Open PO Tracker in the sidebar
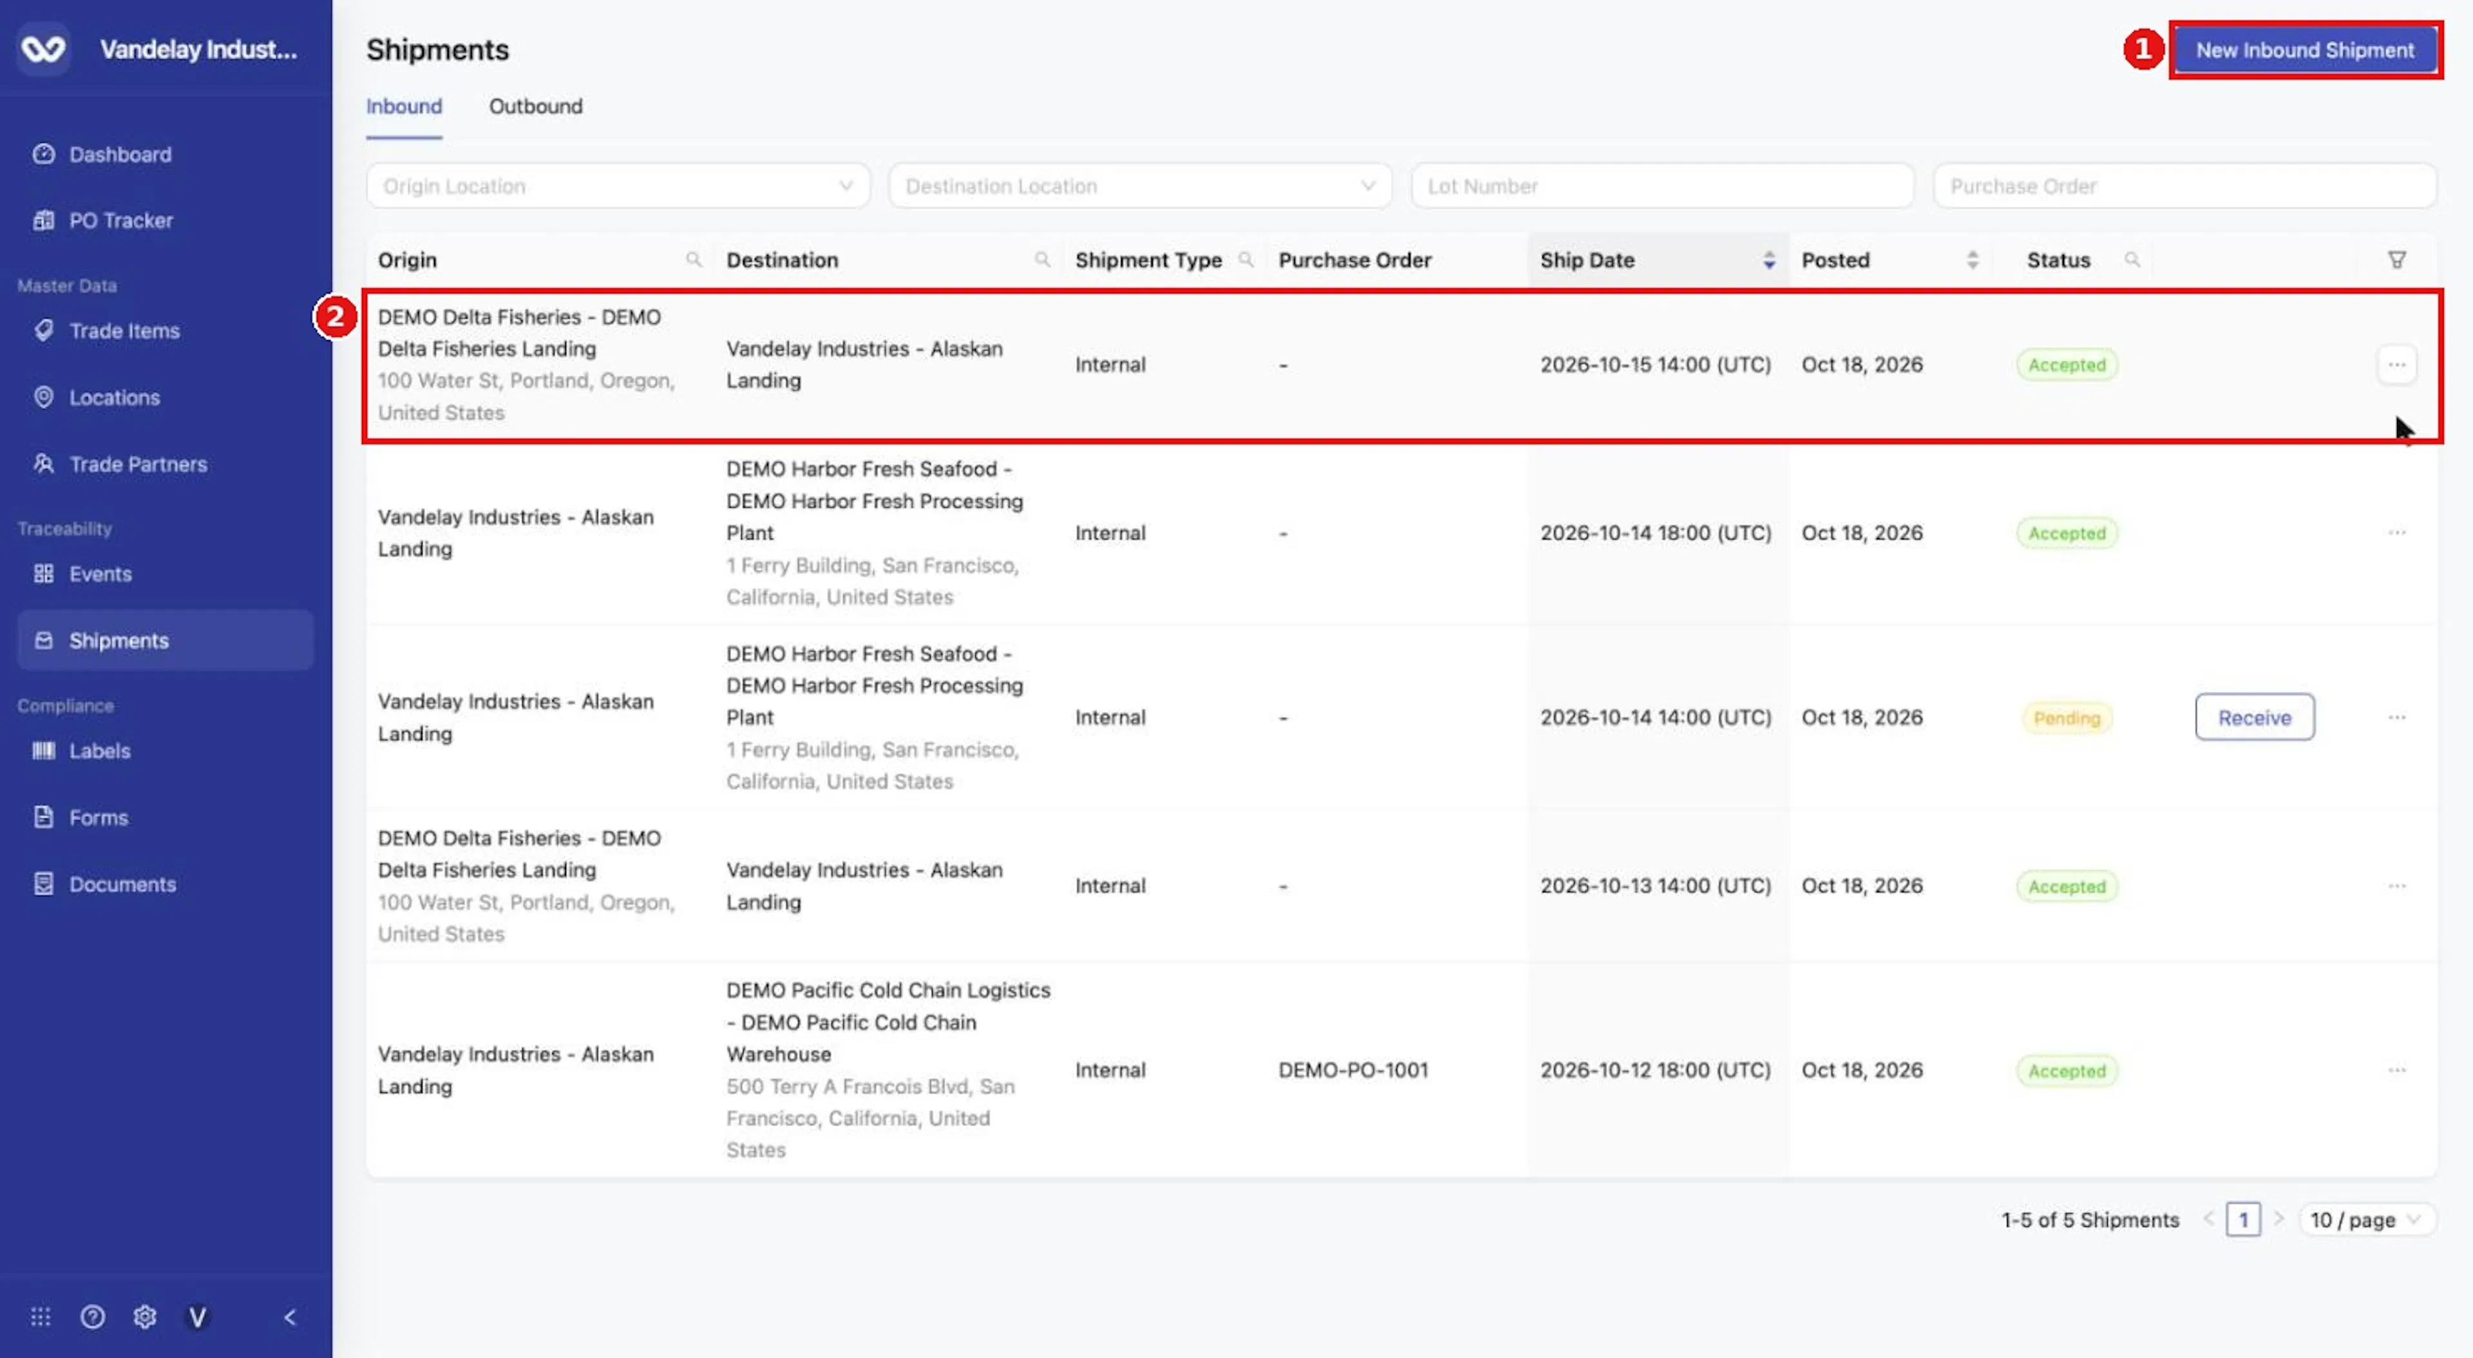The image size is (2473, 1358). 165,220
